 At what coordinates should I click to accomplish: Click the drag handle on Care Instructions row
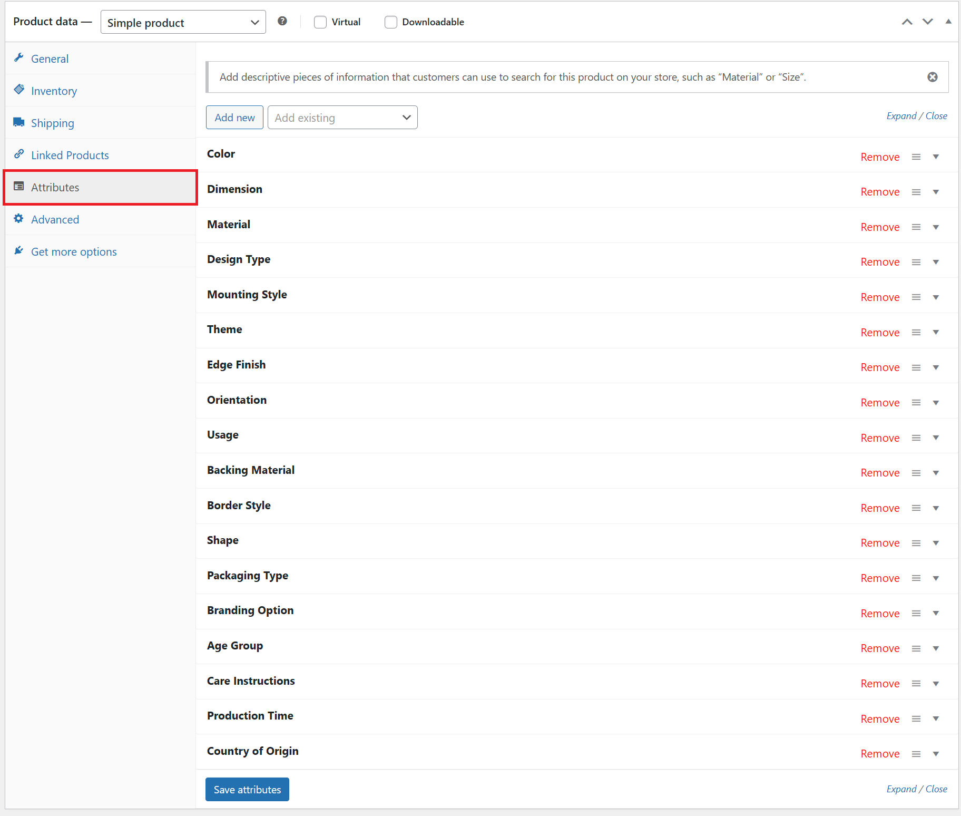click(x=916, y=684)
